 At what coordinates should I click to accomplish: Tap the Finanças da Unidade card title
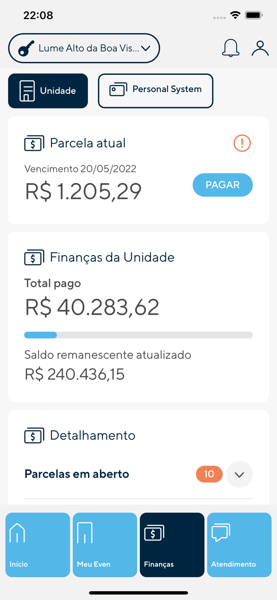[x=112, y=258]
